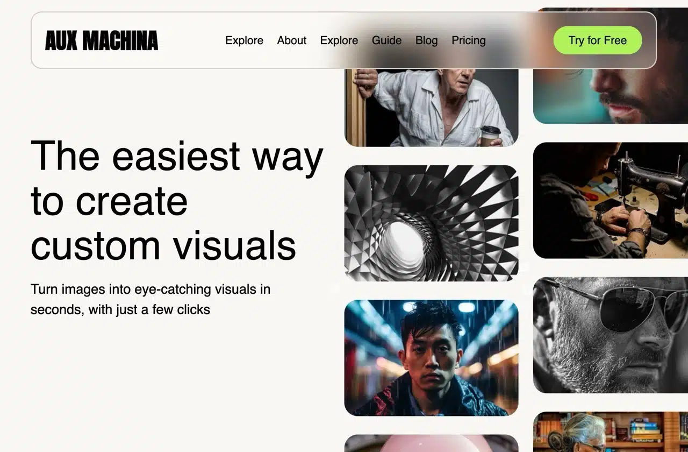Click the AUX MACHINA logo

coord(102,40)
